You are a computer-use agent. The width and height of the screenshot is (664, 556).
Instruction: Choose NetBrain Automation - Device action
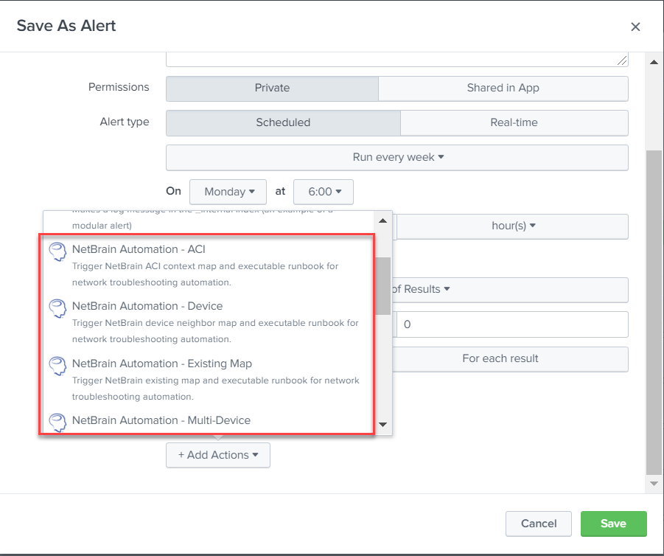click(147, 306)
